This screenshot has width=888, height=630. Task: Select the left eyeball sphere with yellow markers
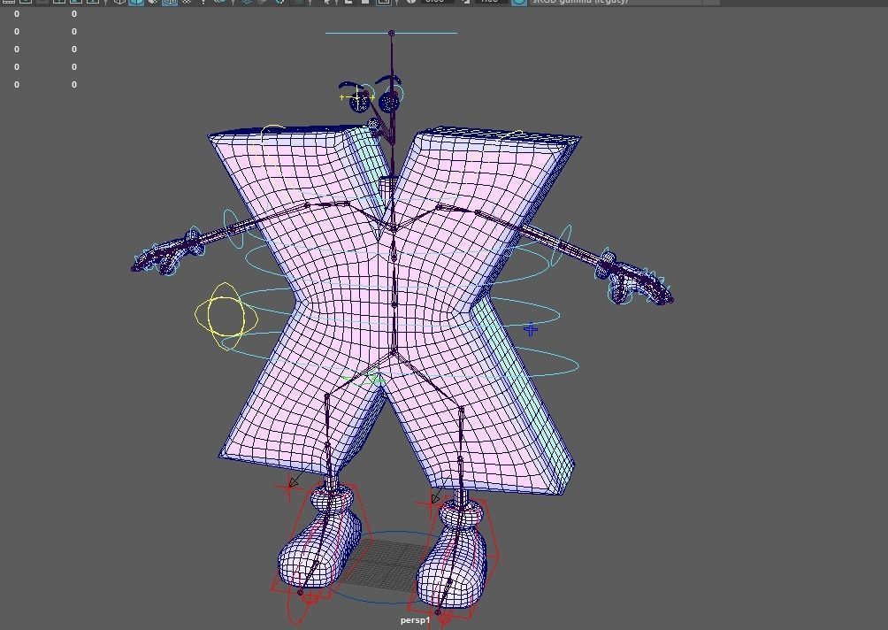[358, 102]
